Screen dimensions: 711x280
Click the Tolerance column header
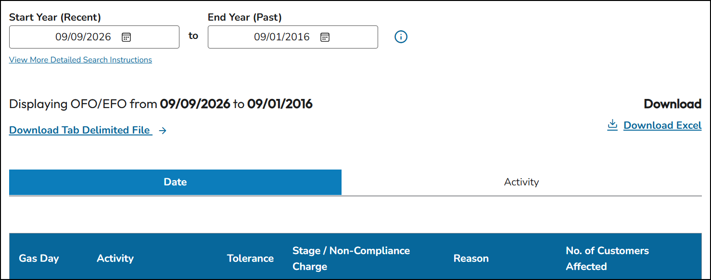[250, 258]
